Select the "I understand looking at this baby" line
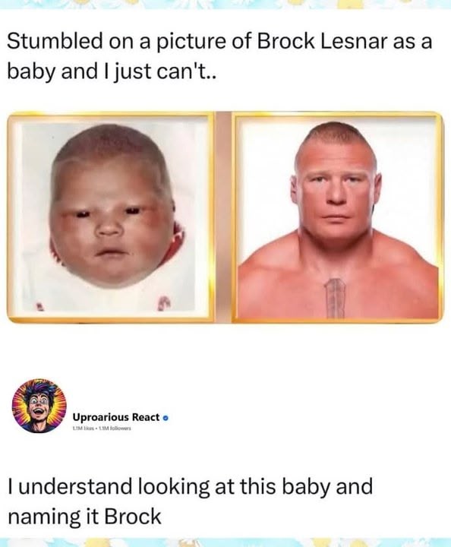 click(191, 486)
